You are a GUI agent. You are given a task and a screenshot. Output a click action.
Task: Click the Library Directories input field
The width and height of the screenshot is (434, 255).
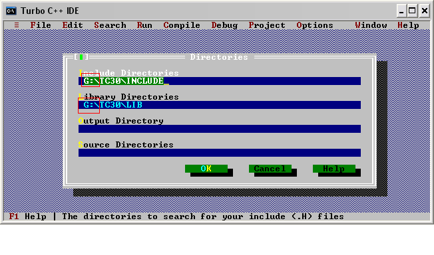[220, 105]
